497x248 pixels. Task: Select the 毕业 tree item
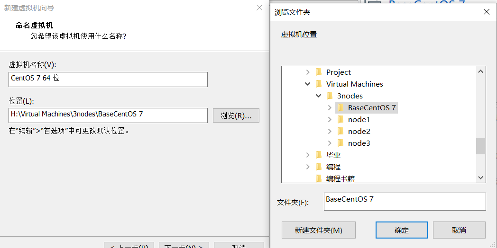coord(333,155)
